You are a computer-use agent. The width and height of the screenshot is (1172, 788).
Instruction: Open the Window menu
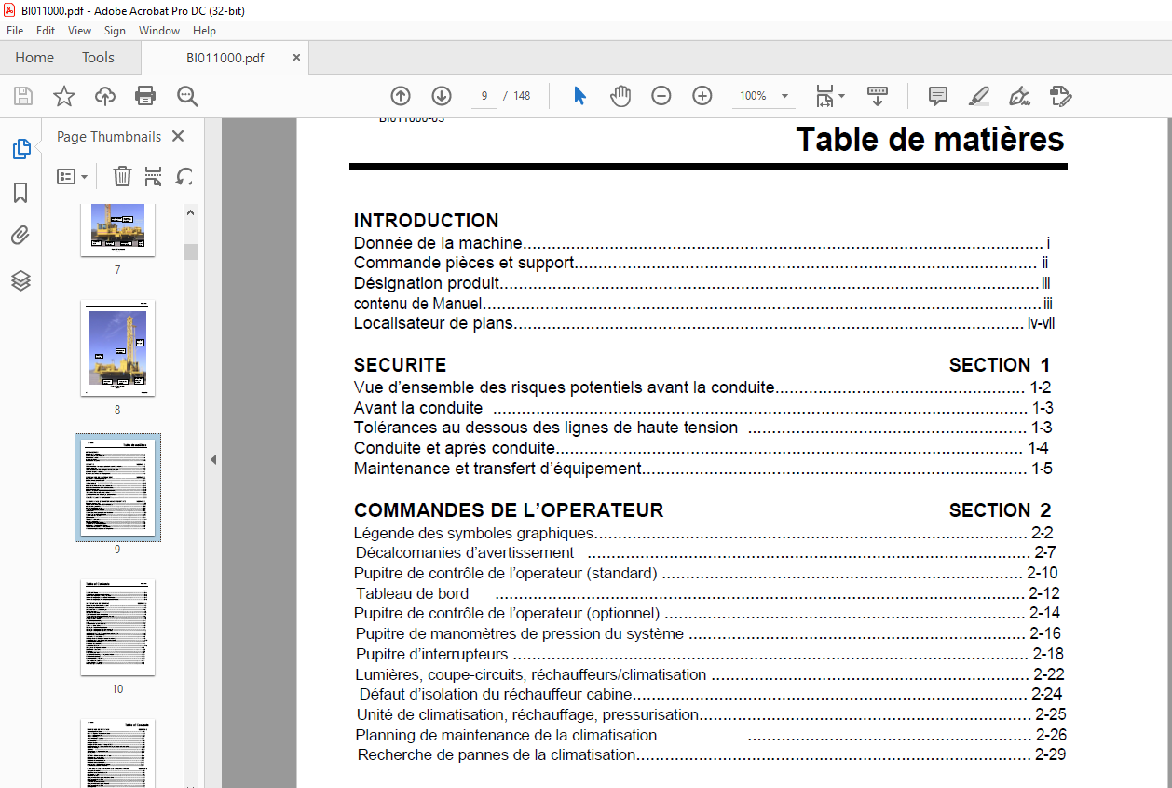159,31
